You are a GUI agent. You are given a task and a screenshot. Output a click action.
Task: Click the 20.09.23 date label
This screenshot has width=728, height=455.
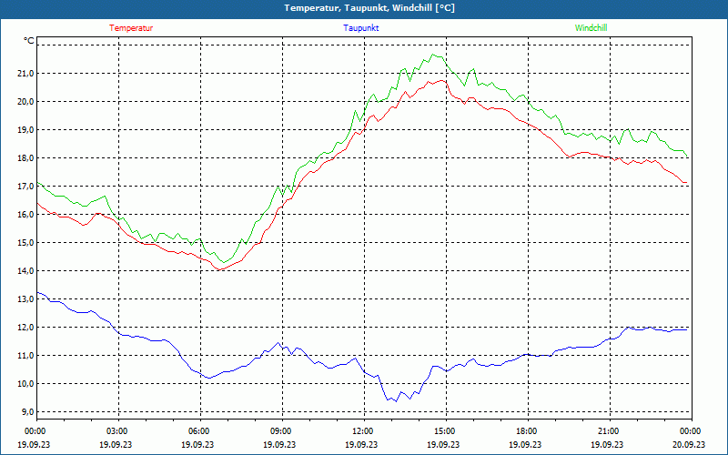point(689,444)
